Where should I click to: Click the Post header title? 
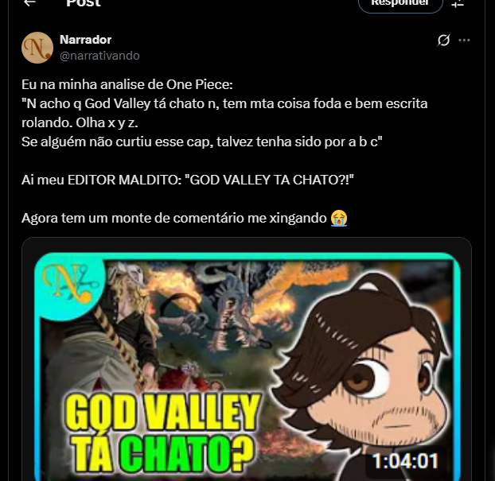pyautogui.click(x=84, y=3)
